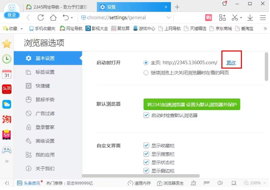Click the settings vertical scrollbar thumb
This screenshot has width=270, height=190.
pyautogui.click(x=267, y=67)
